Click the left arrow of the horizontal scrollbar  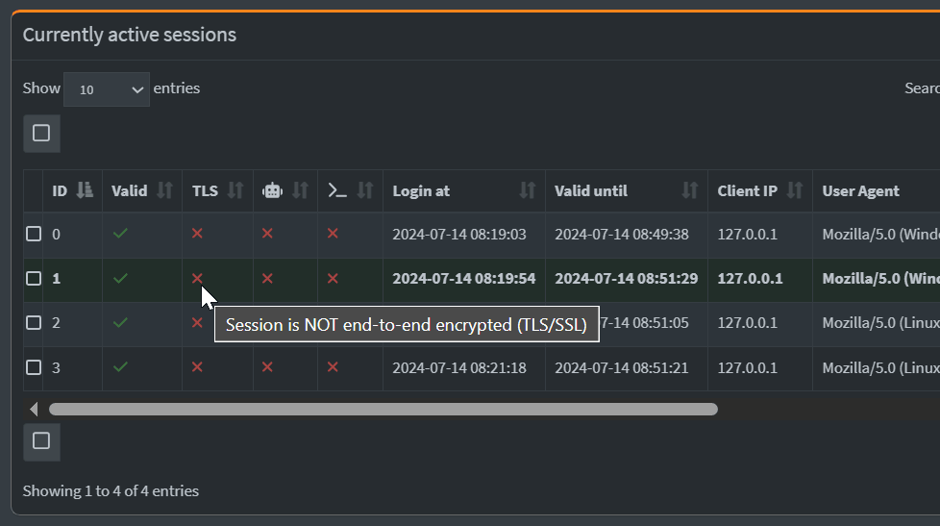34,409
